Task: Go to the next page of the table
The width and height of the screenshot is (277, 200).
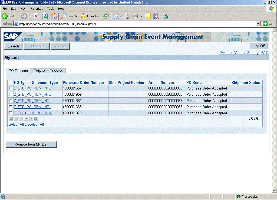Action: pos(31,119)
